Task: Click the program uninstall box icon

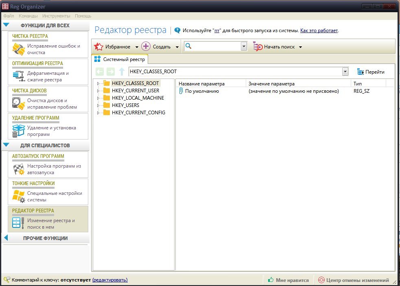Action: point(19,131)
